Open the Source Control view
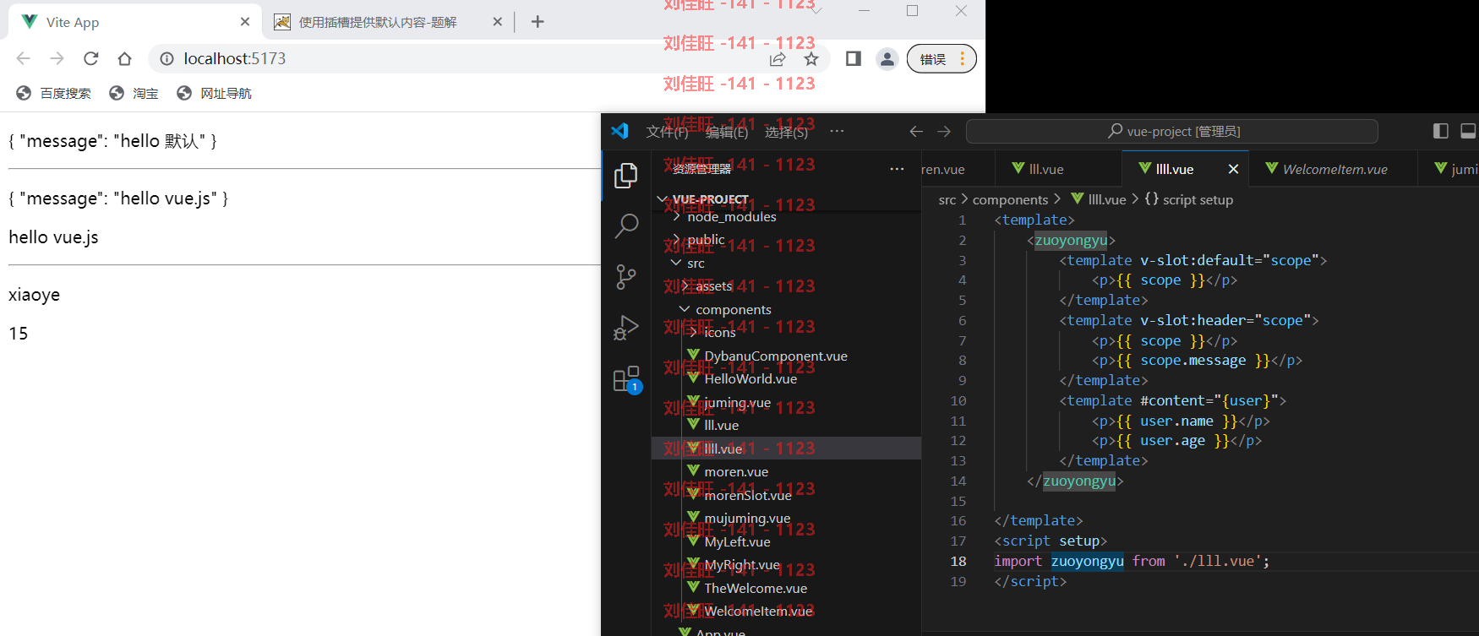 (626, 276)
